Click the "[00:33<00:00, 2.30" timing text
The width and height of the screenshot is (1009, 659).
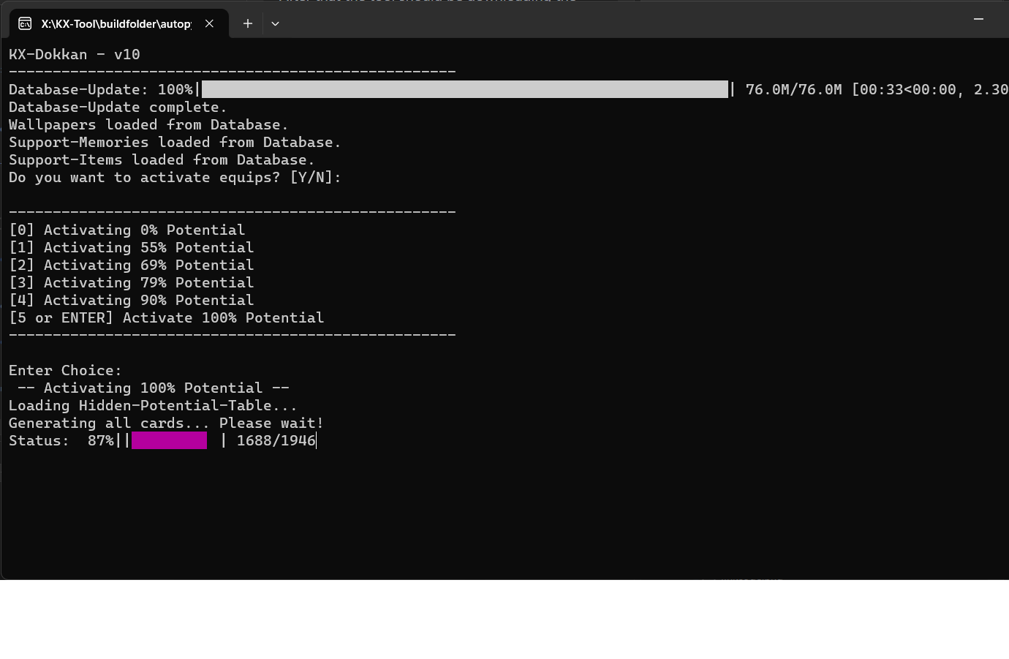click(930, 89)
